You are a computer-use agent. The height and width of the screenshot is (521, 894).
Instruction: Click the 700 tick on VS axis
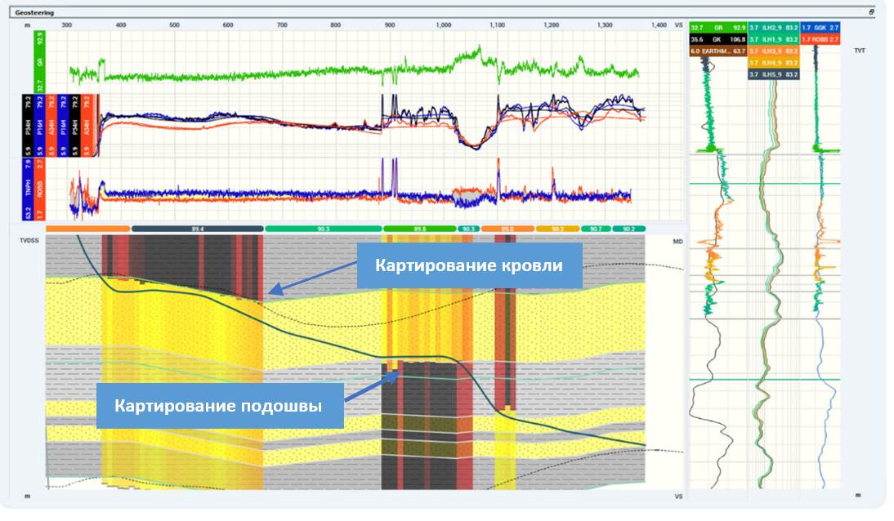click(282, 25)
